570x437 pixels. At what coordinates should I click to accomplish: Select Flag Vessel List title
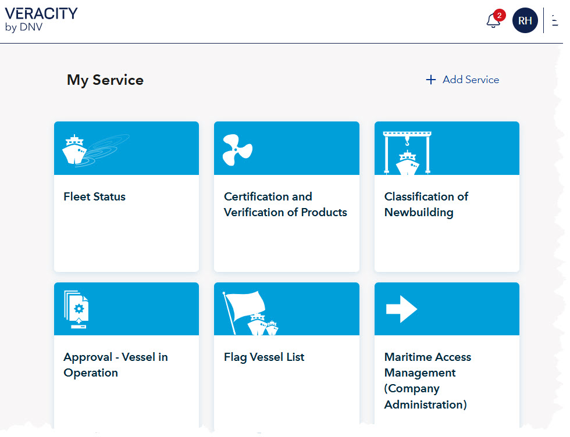pos(264,357)
